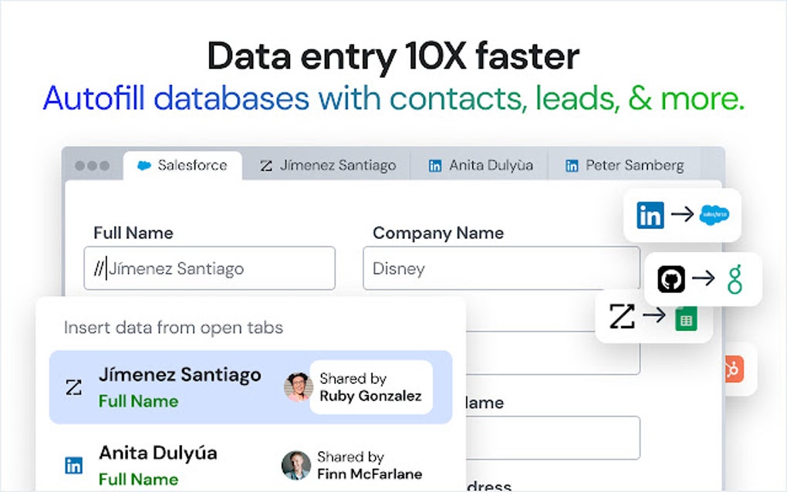Click the orange HubSpot icon
The width and height of the screenshot is (787, 492).
tap(735, 369)
